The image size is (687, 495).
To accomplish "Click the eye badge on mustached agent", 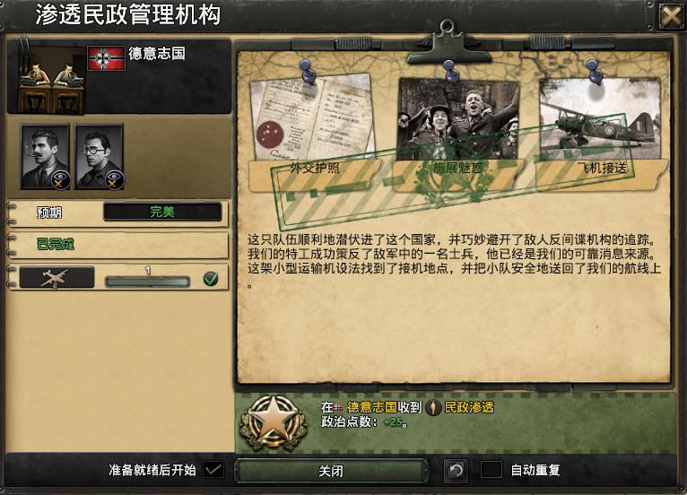I will (x=60, y=180).
